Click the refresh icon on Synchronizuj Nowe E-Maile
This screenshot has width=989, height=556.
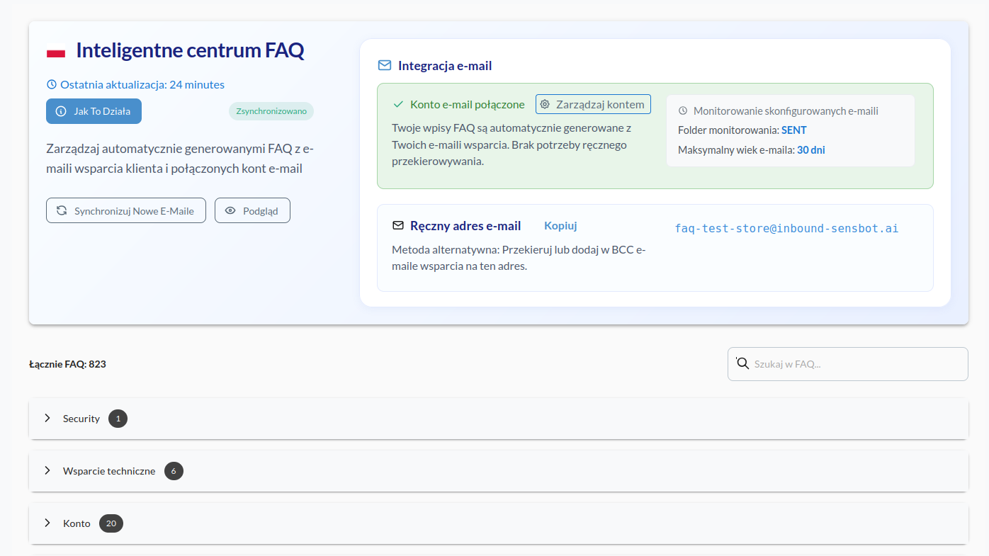(61, 210)
